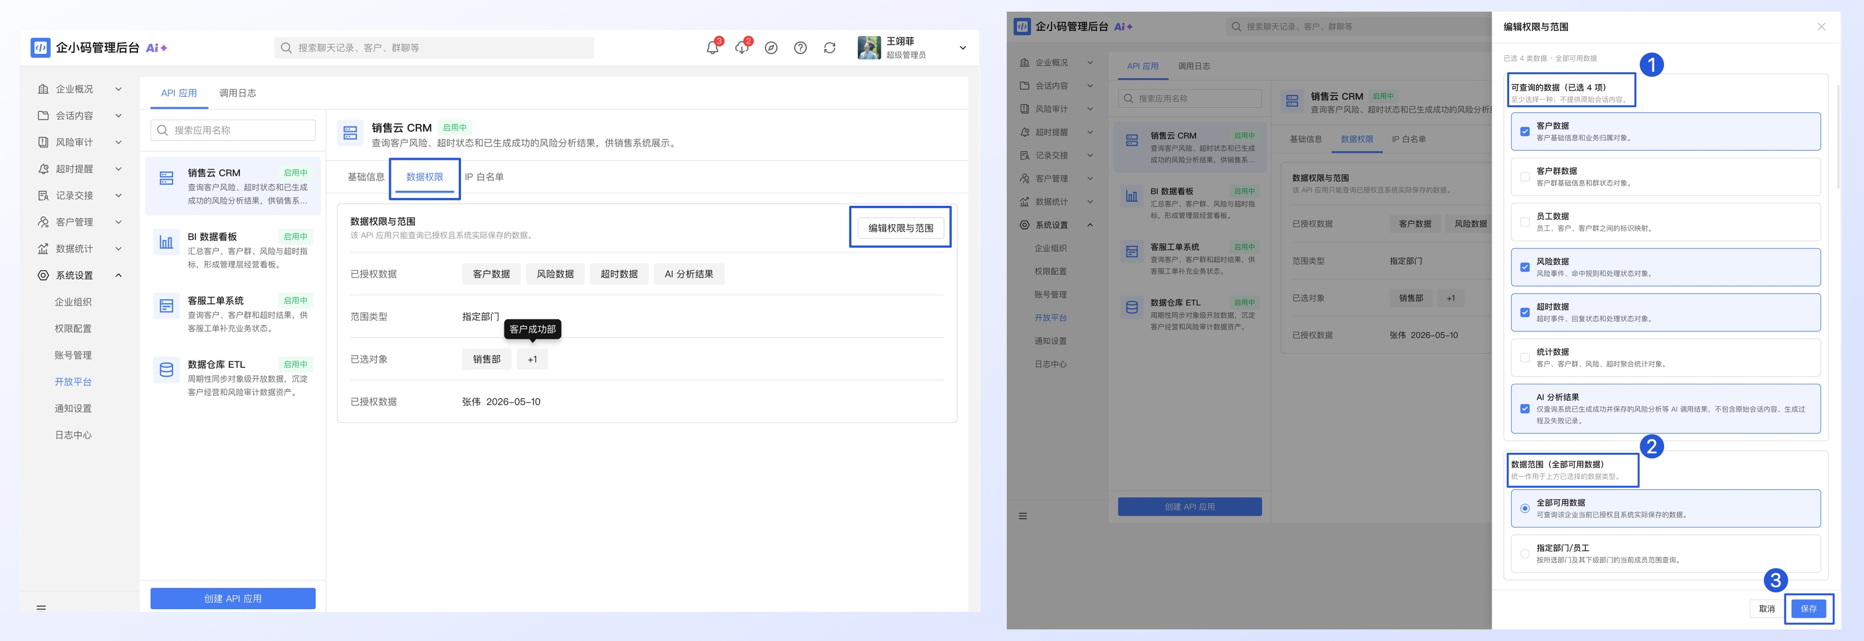1864x641 pixels.
Task: Click the +1 tag beside 销售部 in left window
Action: (x=532, y=359)
